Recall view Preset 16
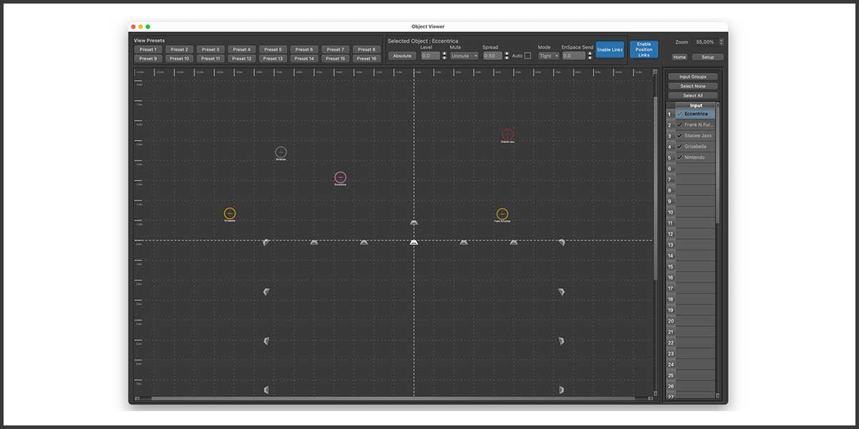Image resolution: width=859 pixels, height=429 pixels. (x=367, y=59)
